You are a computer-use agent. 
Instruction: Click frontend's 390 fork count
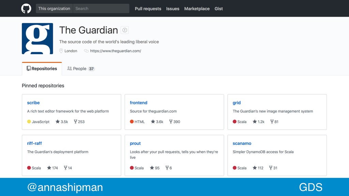coord(177,122)
